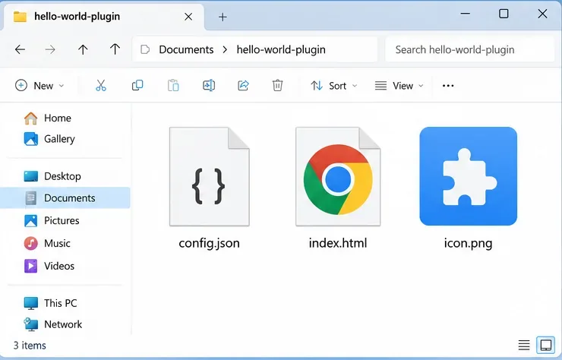Click the address bar location icon
The height and width of the screenshot is (360, 562).
(x=145, y=49)
